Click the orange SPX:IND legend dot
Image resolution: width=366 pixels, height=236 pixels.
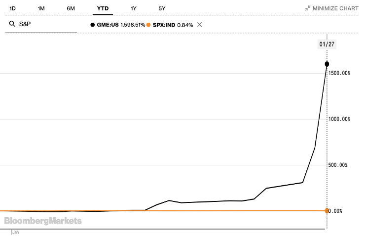pyautogui.click(x=148, y=25)
